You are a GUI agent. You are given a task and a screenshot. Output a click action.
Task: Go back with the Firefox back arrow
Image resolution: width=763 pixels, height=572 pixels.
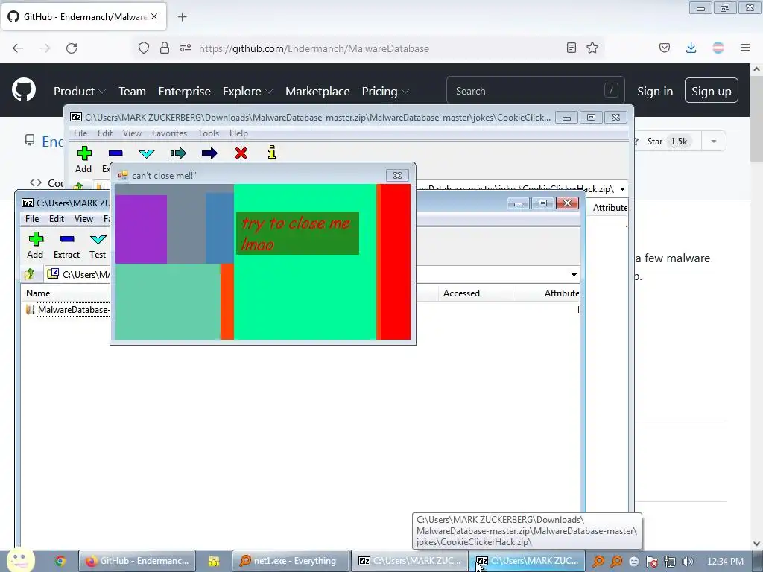(x=18, y=48)
